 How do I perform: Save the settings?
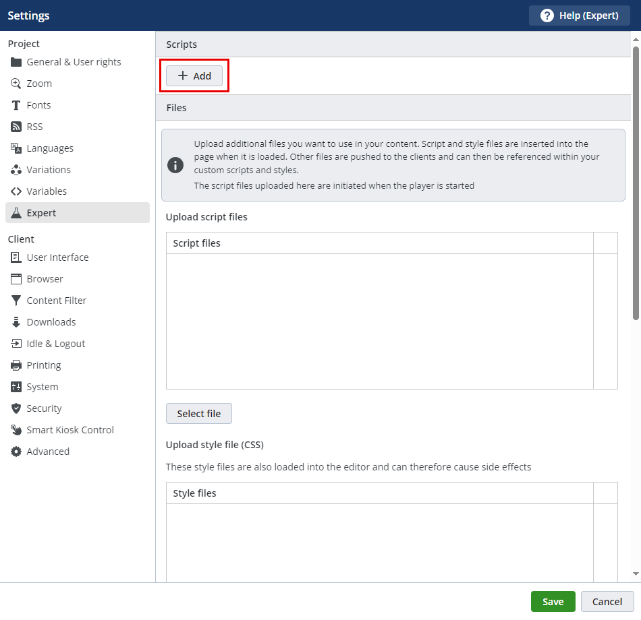553,602
